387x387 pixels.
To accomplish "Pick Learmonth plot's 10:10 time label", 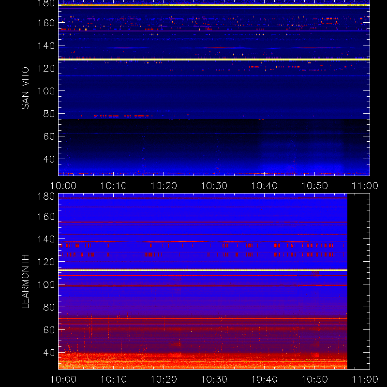I will (x=114, y=379).
